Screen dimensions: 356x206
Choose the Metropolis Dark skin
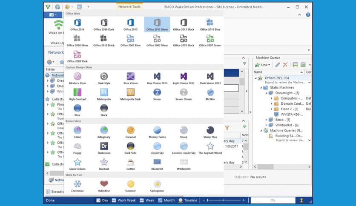(130, 94)
